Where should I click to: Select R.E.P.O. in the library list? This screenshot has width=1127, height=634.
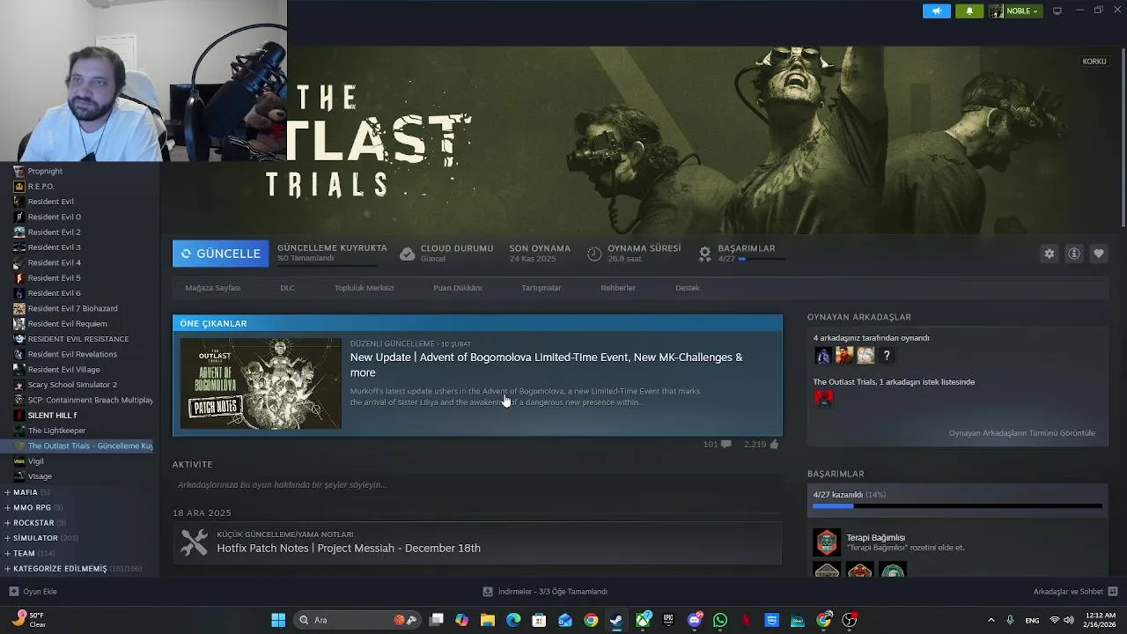[41, 187]
